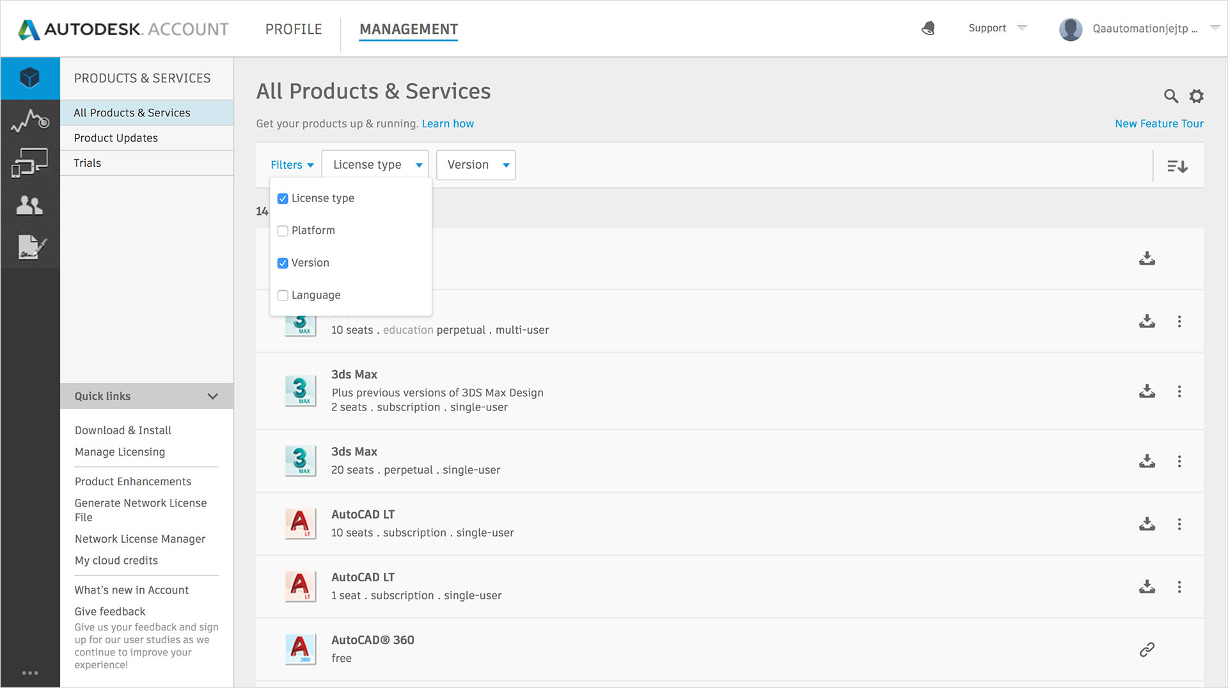Screen dimensions: 1228x688
Task: Click the 3ds Max subscription product thumbnail
Action: point(300,391)
